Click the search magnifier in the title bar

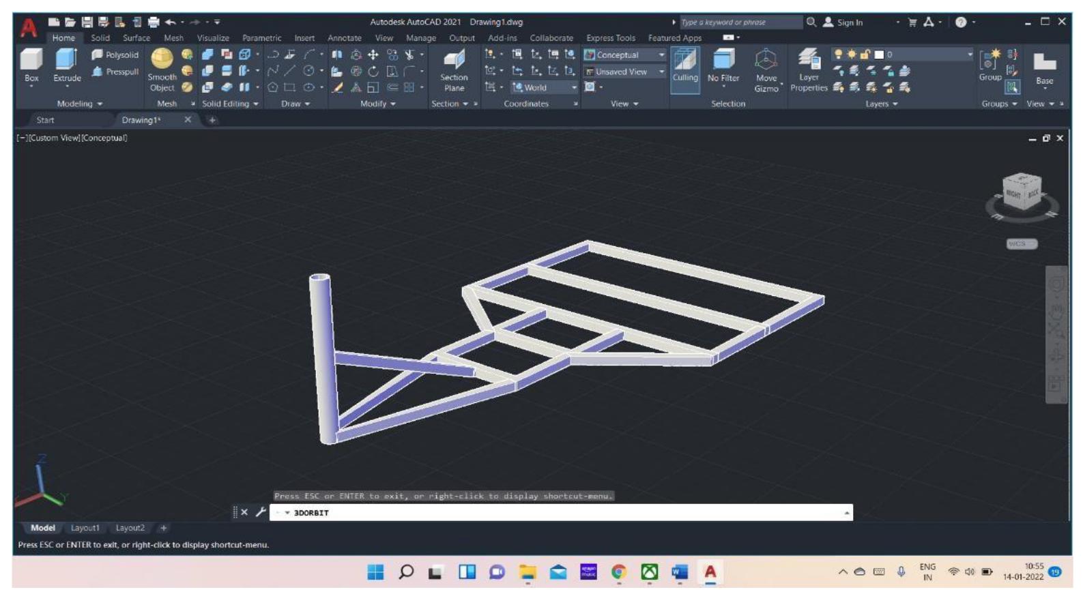[x=811, y=22]
